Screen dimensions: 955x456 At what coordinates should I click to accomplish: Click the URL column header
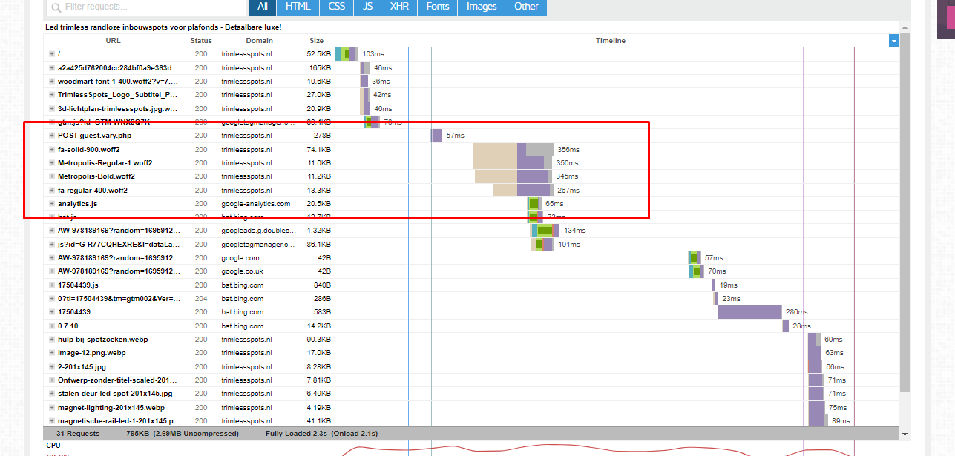coord(113,41)
